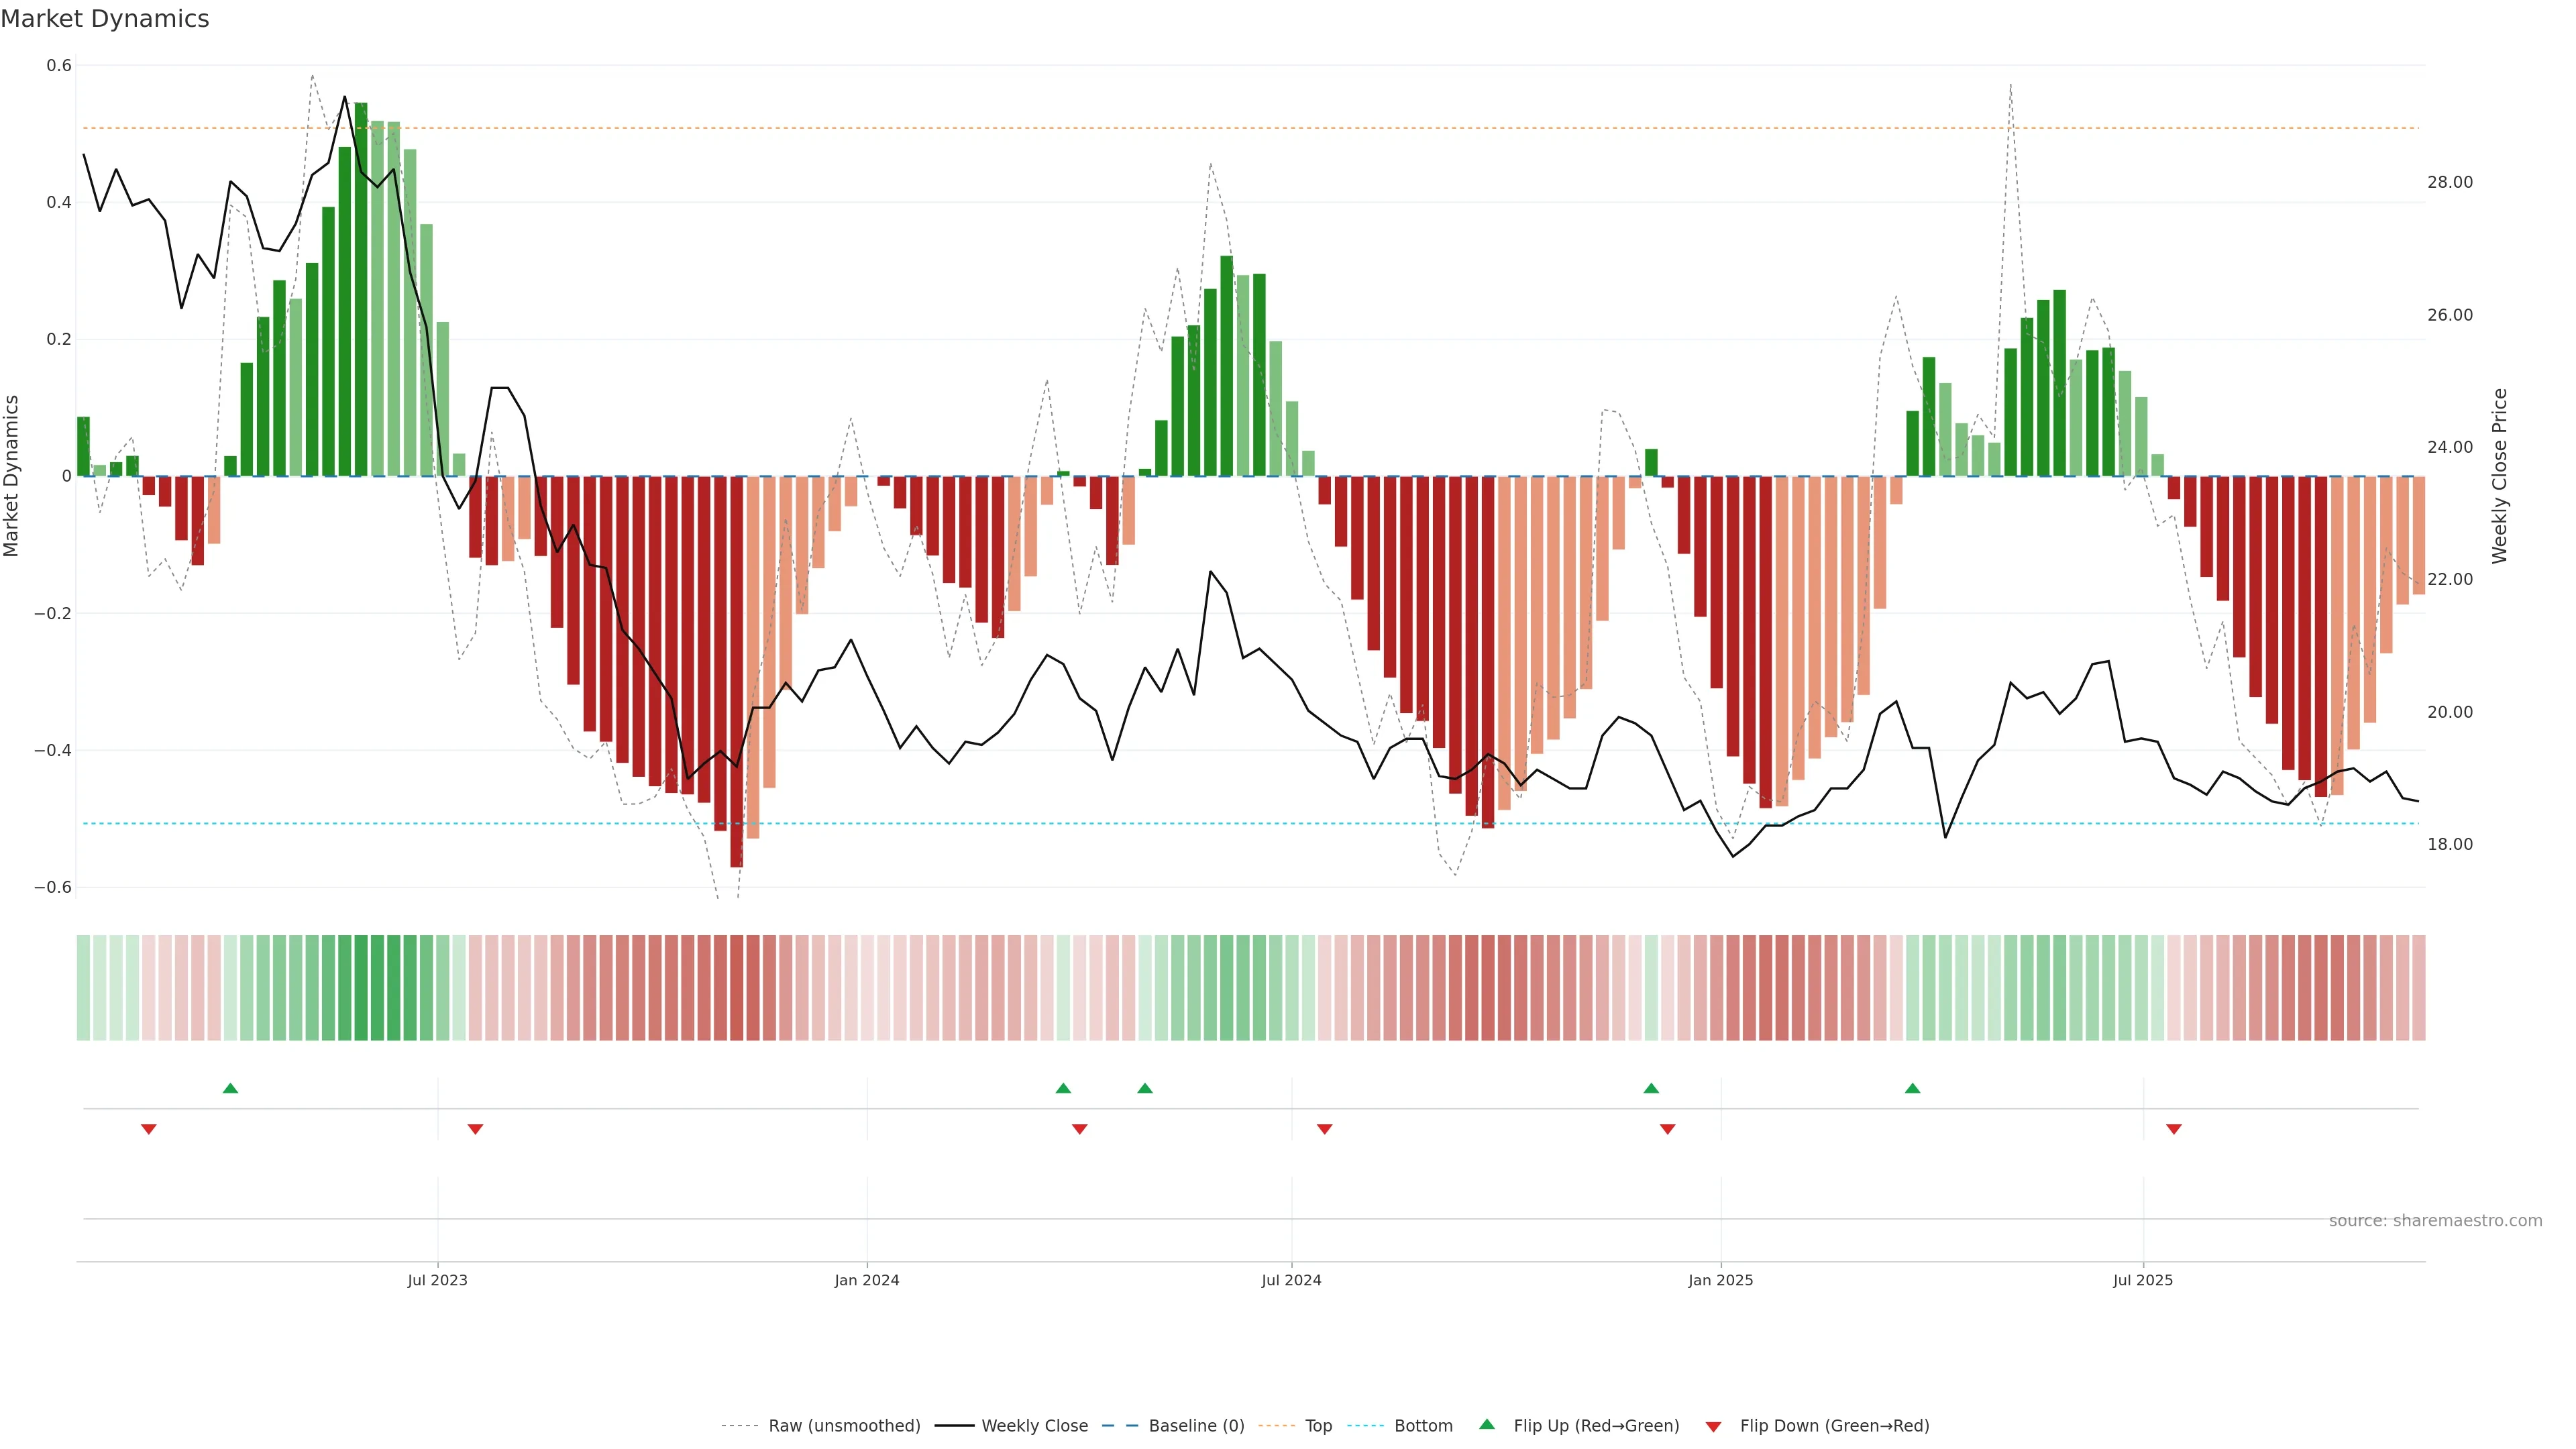The height and width of the screenshot is (1449, 2576).
Task: Click the red flip-down marker after Jul 2025
Action: coord(2174,1129)
